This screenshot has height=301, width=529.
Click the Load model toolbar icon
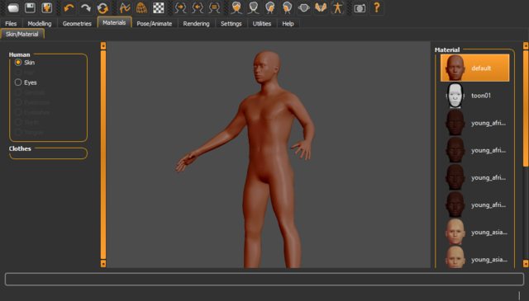(x=13, y=7)
